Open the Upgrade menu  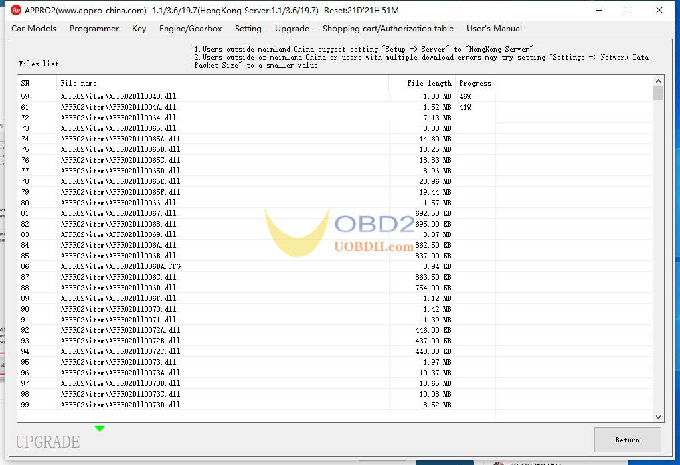292,29
